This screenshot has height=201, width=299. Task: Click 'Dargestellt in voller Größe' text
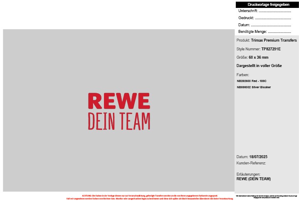(259, 66)
